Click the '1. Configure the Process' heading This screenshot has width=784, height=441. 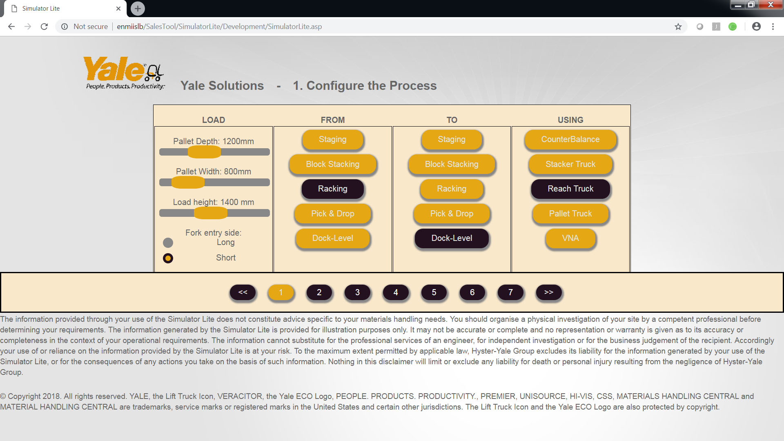click(365, 85)
